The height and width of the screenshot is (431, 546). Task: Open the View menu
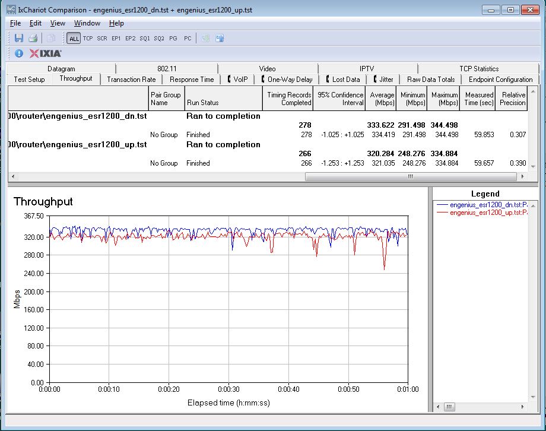pyautogui.click(x=58, y=23)
